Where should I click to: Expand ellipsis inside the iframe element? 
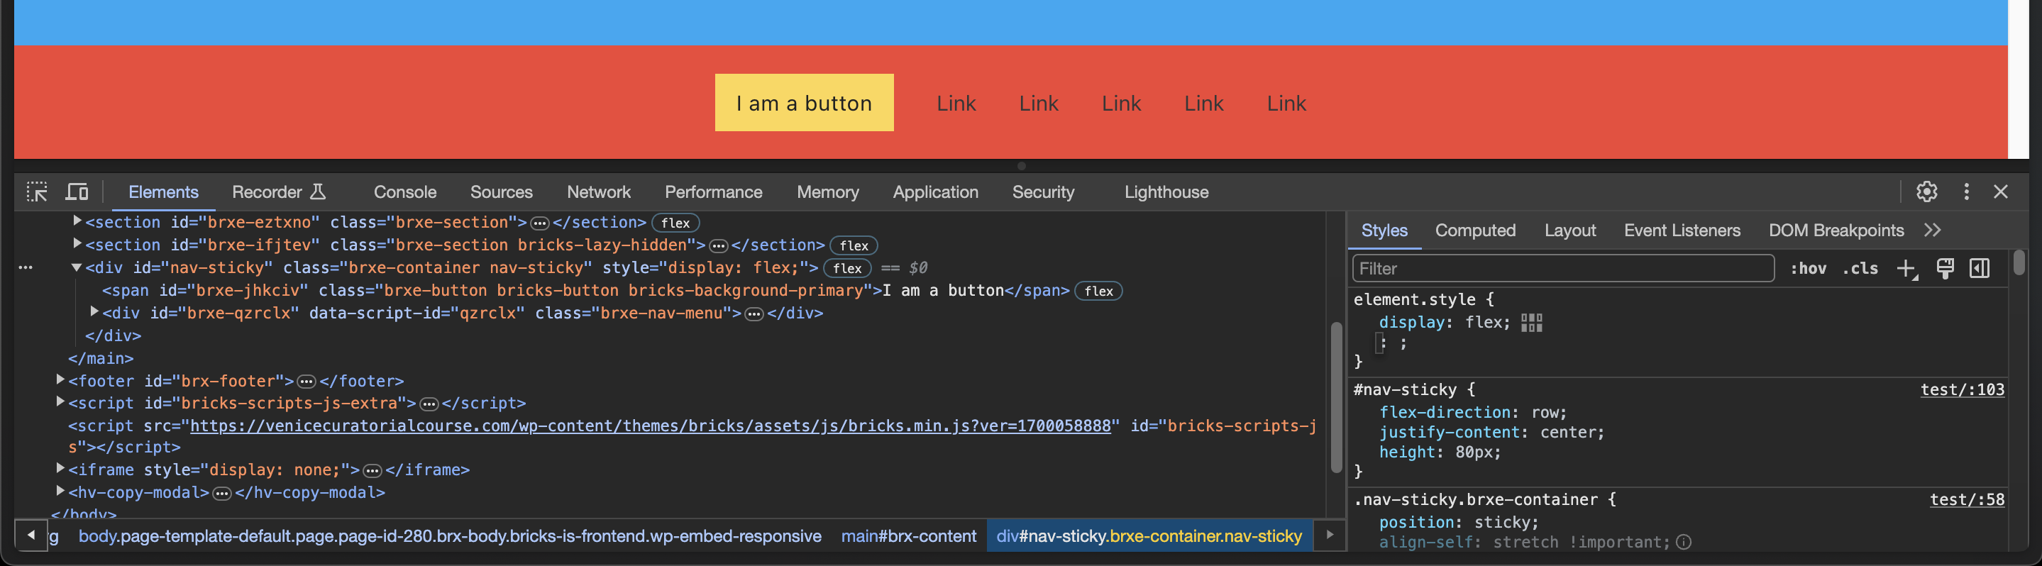372,471
